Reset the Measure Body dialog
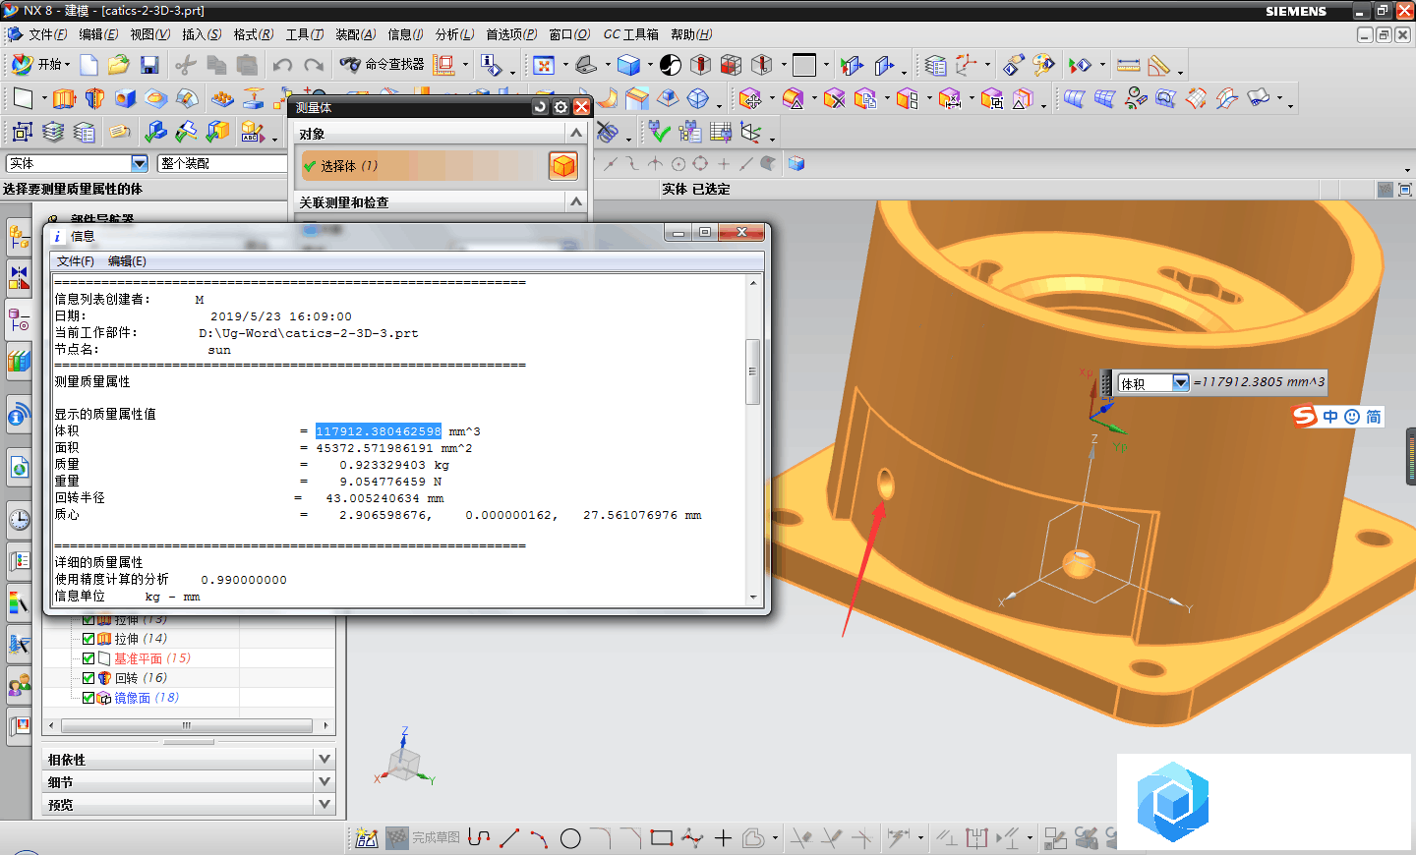1416x855 pixels. [x=540, y=107]
